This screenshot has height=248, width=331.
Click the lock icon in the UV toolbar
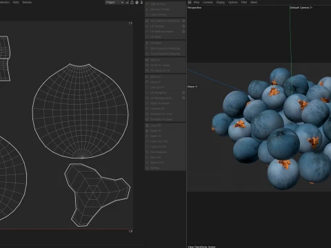coord(132,2)
